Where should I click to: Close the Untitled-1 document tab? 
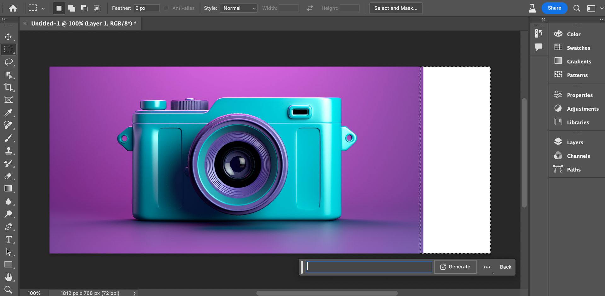point(25,23)
